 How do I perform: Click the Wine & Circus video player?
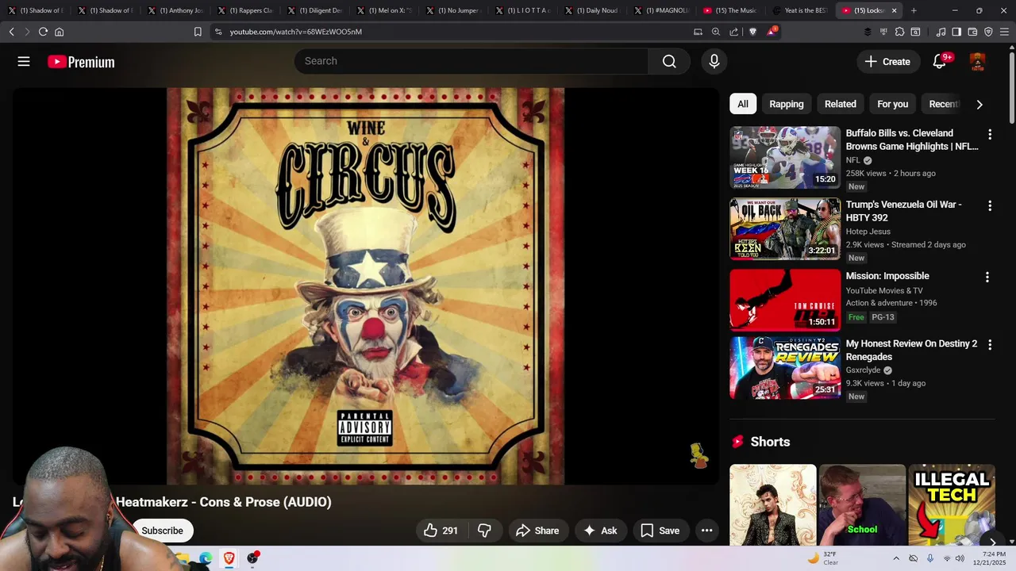click(366, 285)
